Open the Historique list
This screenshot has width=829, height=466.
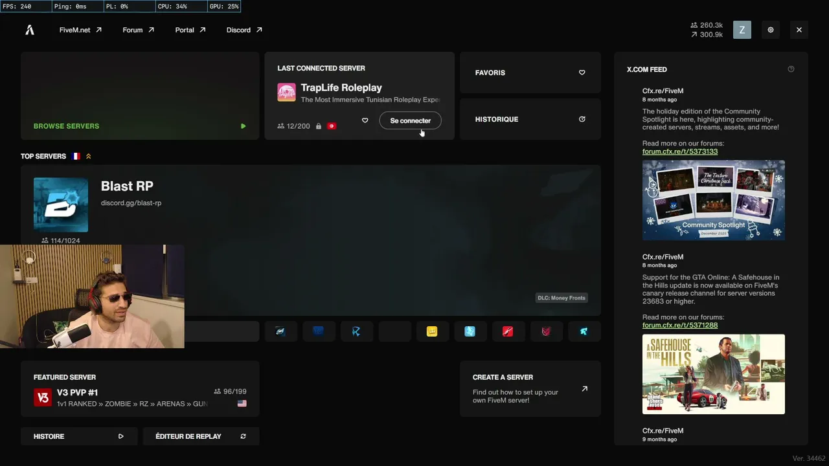(530, 119)
